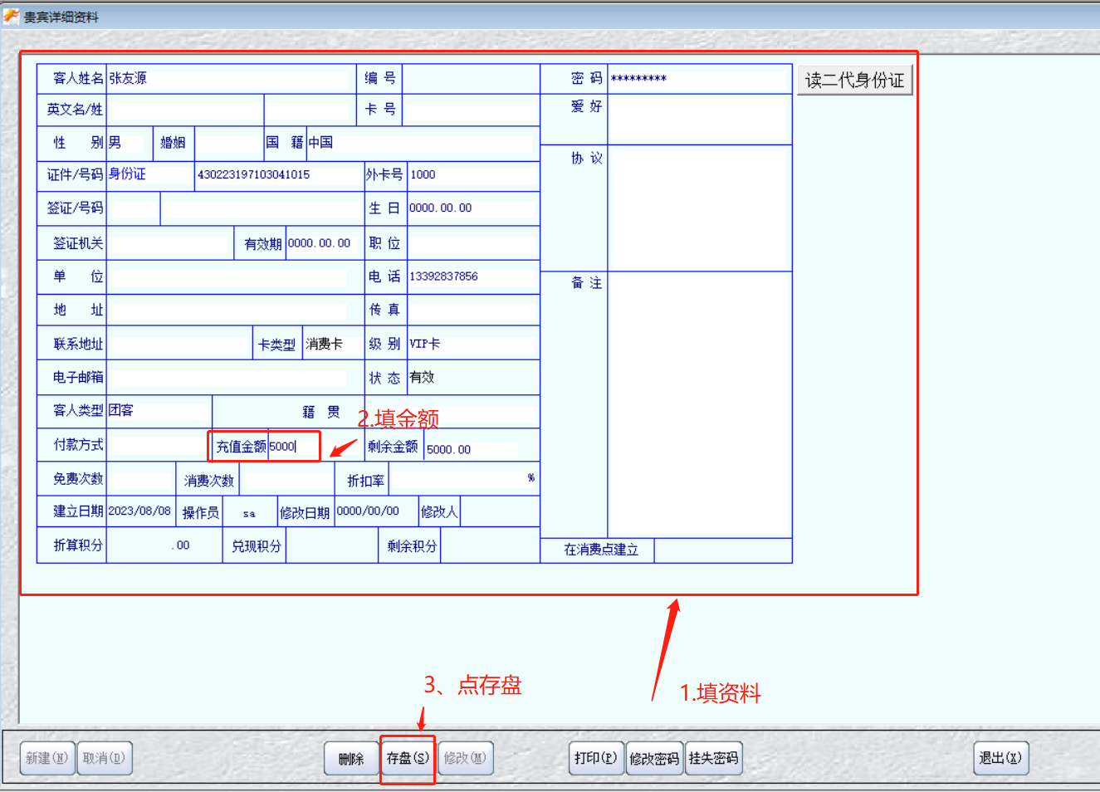Viewport: 1100px width, 792px height.
Task: Select the 卡类型 field showing 消费卡
Action: coord(332,344)
